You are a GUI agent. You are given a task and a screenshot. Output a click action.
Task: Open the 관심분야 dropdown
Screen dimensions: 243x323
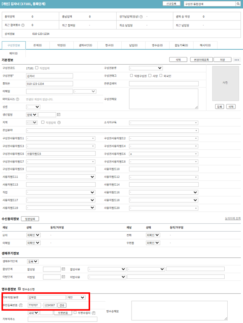112,131
